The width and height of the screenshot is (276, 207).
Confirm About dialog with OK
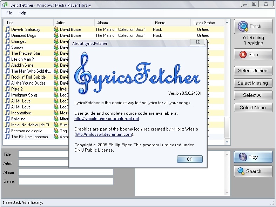[x=190, y=159]
